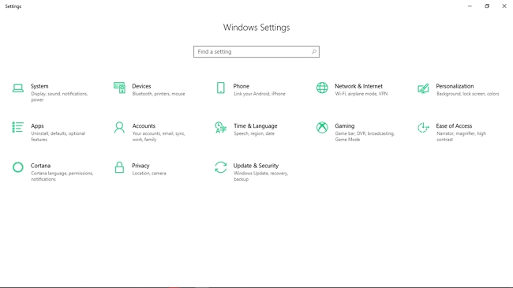Close the Settings window

[504, 6]
